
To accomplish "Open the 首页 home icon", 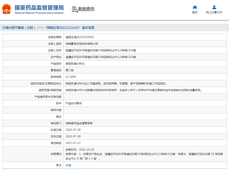I will coord(195,7).
